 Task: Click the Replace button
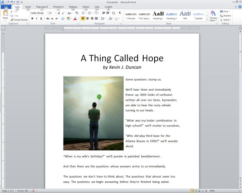[226, 16]
